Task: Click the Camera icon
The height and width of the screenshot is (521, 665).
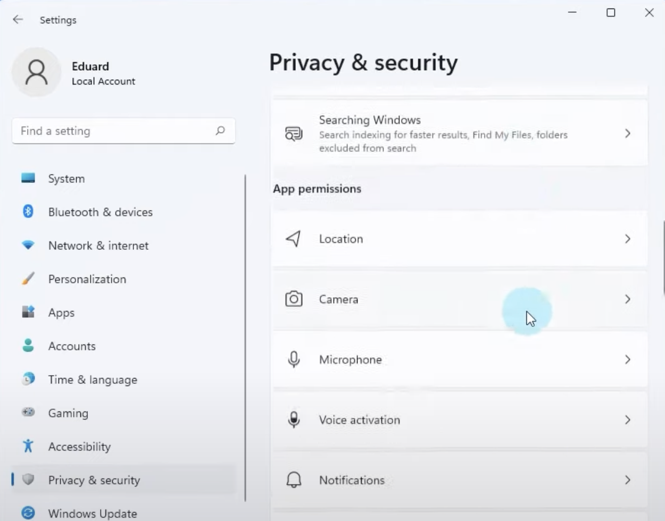Action: [x=294, y=299]
